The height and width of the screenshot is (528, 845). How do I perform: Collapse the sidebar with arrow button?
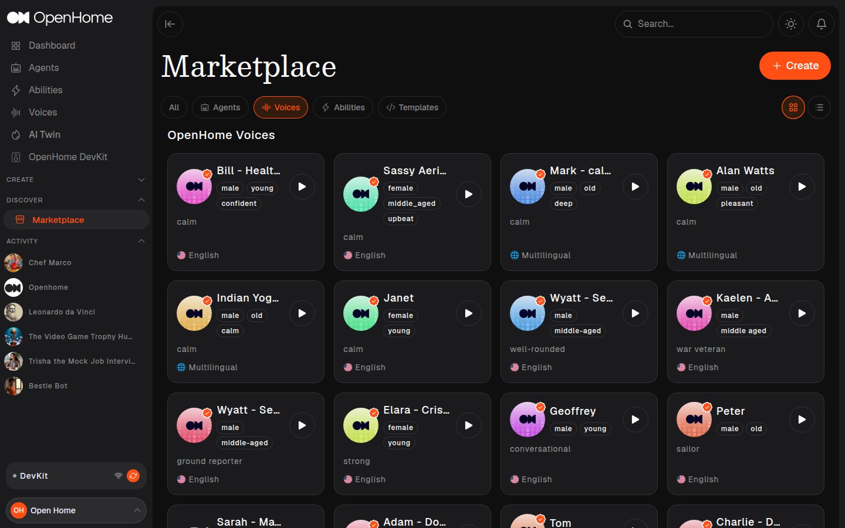(170, 24)
